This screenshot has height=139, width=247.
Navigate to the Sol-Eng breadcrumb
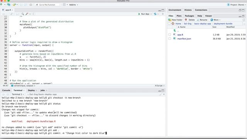pos(188,24)
